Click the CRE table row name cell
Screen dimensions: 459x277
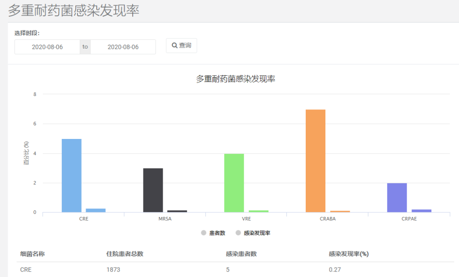coord(26,270)
